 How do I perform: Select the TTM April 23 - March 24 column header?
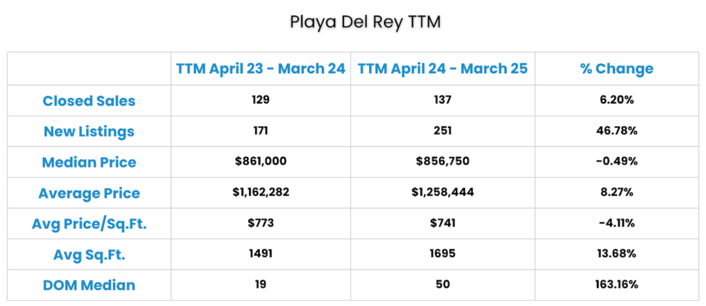click(261, 68)
